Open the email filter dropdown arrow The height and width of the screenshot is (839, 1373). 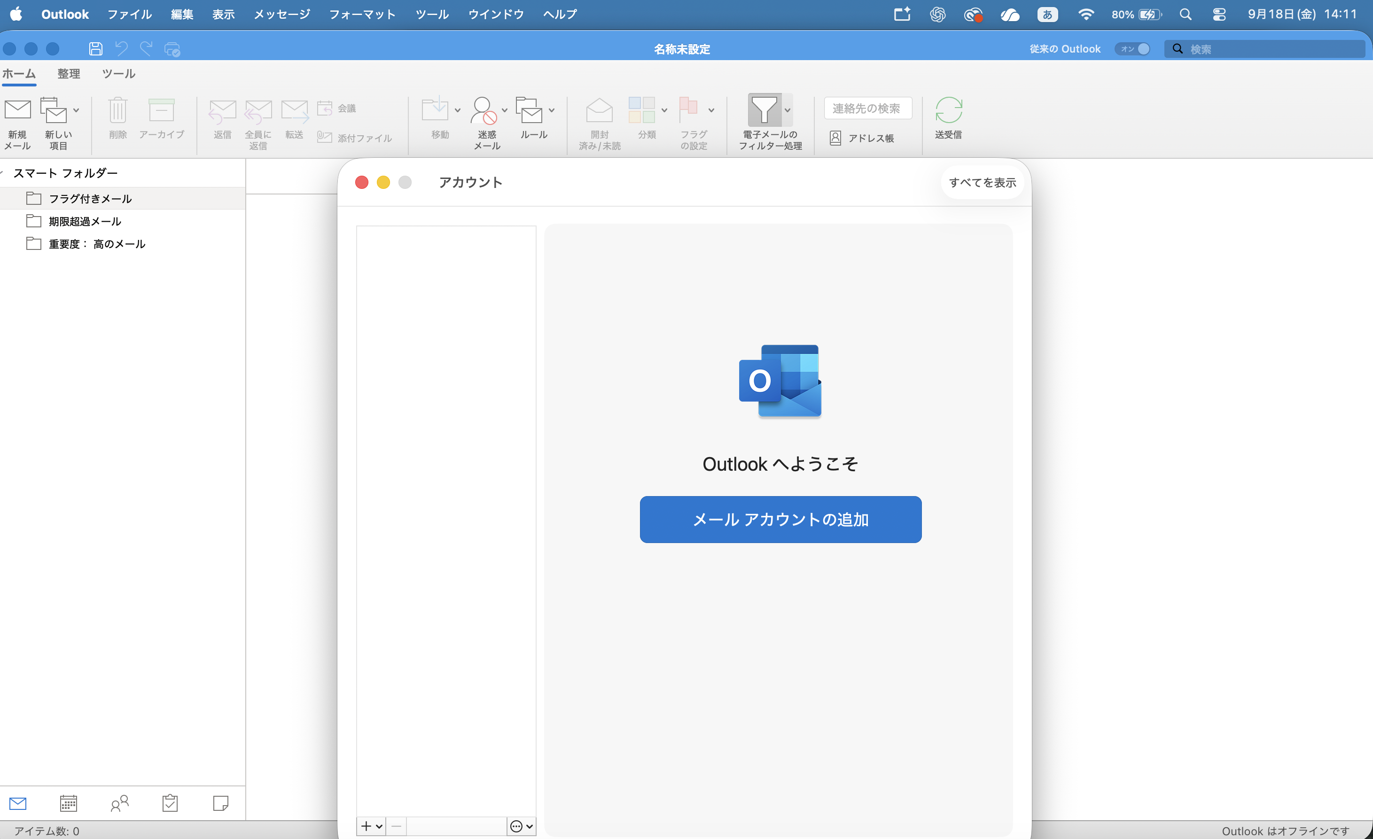coord(788,110)
